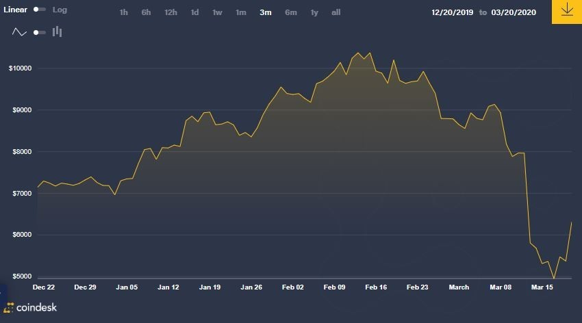Click the Feb 09 date label
582x323 pixels.
pos(334,287)
